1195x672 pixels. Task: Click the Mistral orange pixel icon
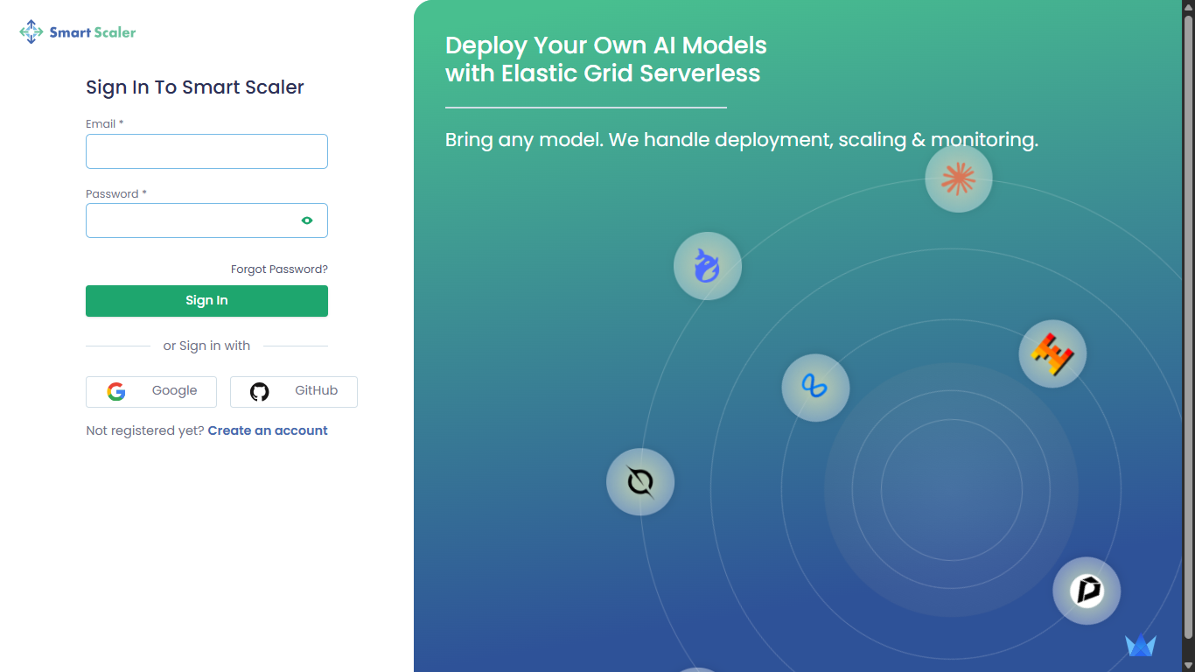pyautogui.click(x=1052, y=354)
